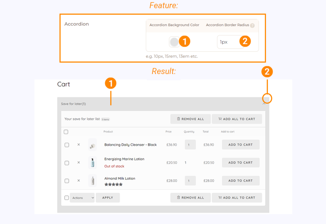Screen dimensions: 326x224
Task: Click the 3 items badge
Action: point(105,119)
